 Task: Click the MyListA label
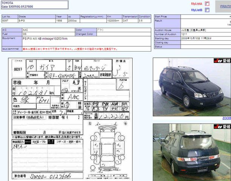pos(197,4)
